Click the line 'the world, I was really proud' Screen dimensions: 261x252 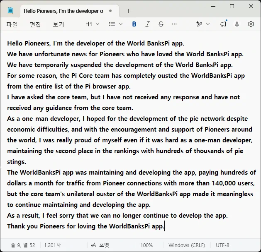(x=130, y=140)
